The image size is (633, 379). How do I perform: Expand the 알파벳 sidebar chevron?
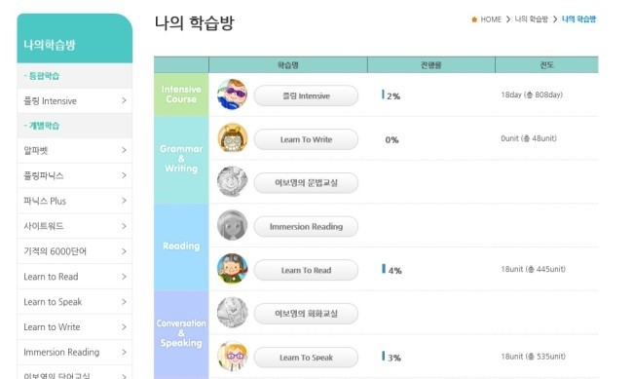click(x=124, y=150)
